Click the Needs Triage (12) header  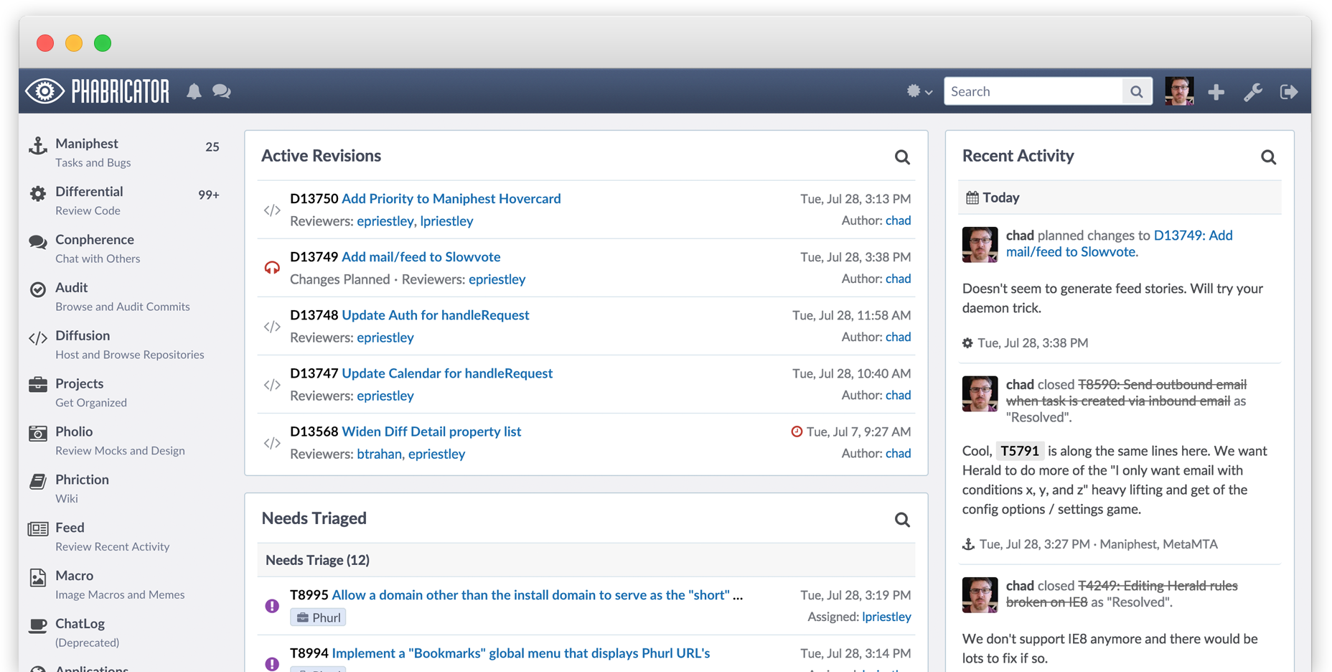tap(586, 560)
